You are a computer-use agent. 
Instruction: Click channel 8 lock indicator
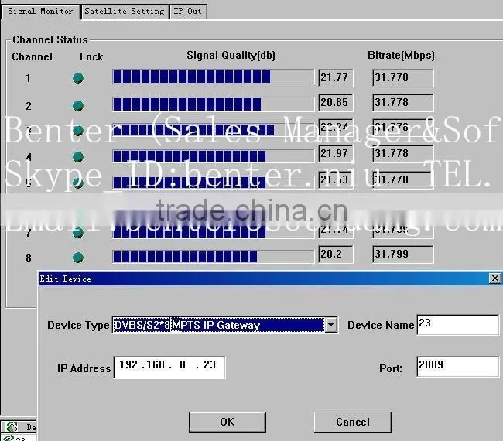78,257
